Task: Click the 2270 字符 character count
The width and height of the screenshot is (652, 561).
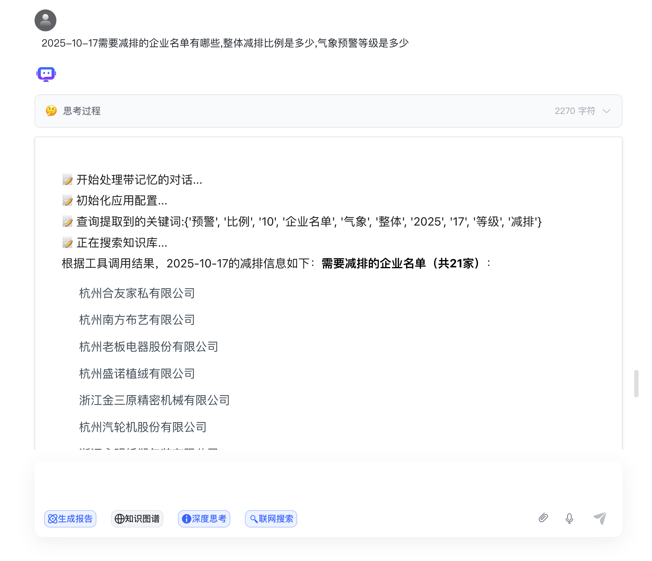Action: (x=575, y=111)
